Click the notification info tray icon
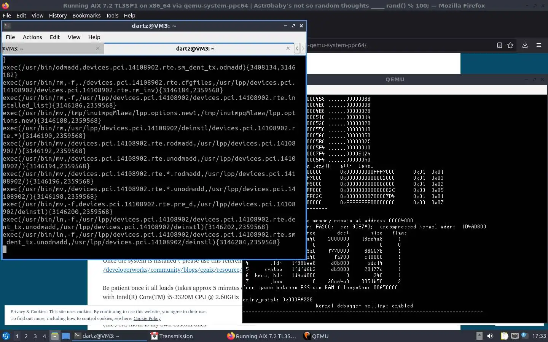 coord(524,335)
